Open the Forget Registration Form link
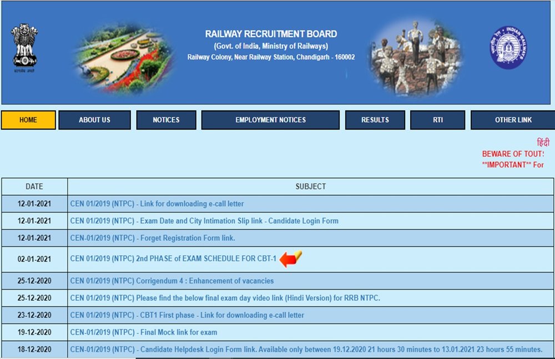 pos(153,238)
